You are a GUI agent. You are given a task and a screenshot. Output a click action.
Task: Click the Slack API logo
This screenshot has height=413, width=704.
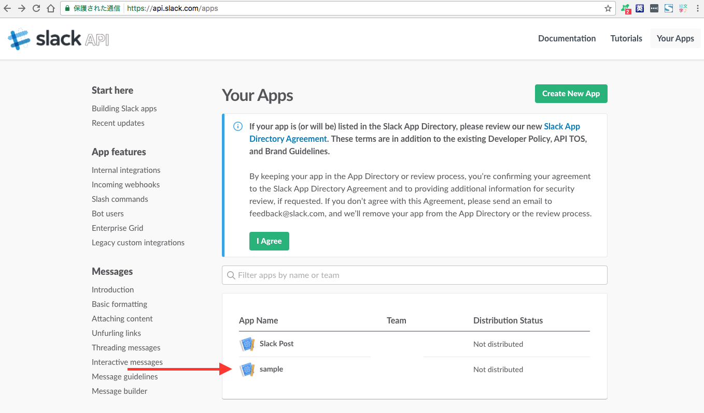point(57,38)
